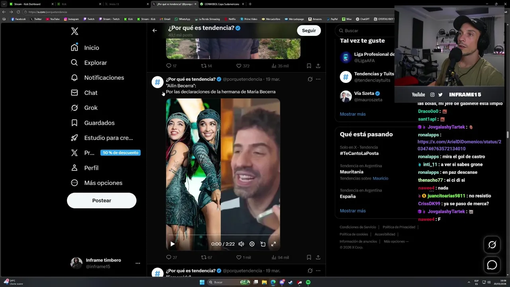The width and height of the screenshot is (510, 287).
Task: Open video settings gear
Action: coord(252,244)
